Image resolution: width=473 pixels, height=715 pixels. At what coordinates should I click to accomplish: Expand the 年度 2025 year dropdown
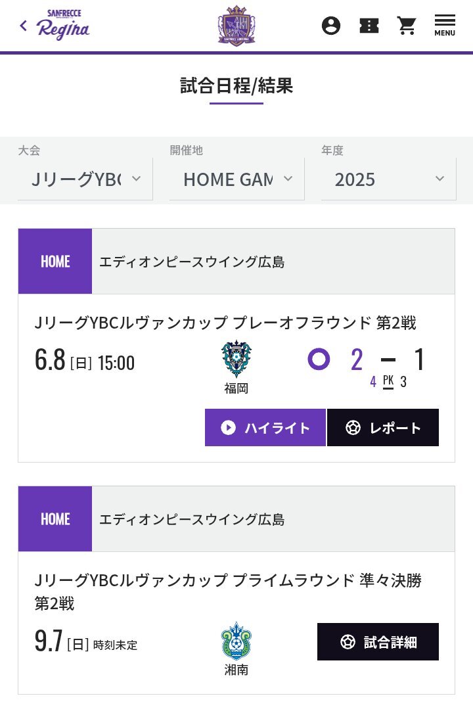[x=389, y=179]
